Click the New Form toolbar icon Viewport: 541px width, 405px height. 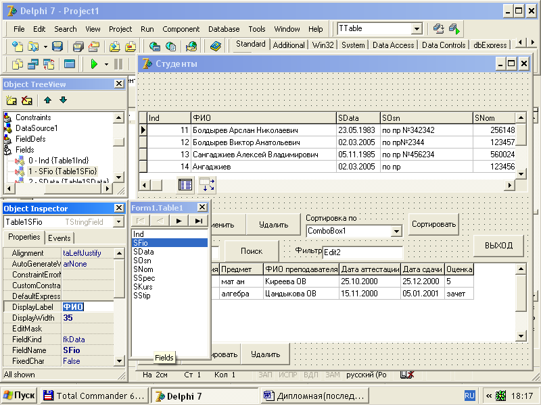[x=70, y=63]
